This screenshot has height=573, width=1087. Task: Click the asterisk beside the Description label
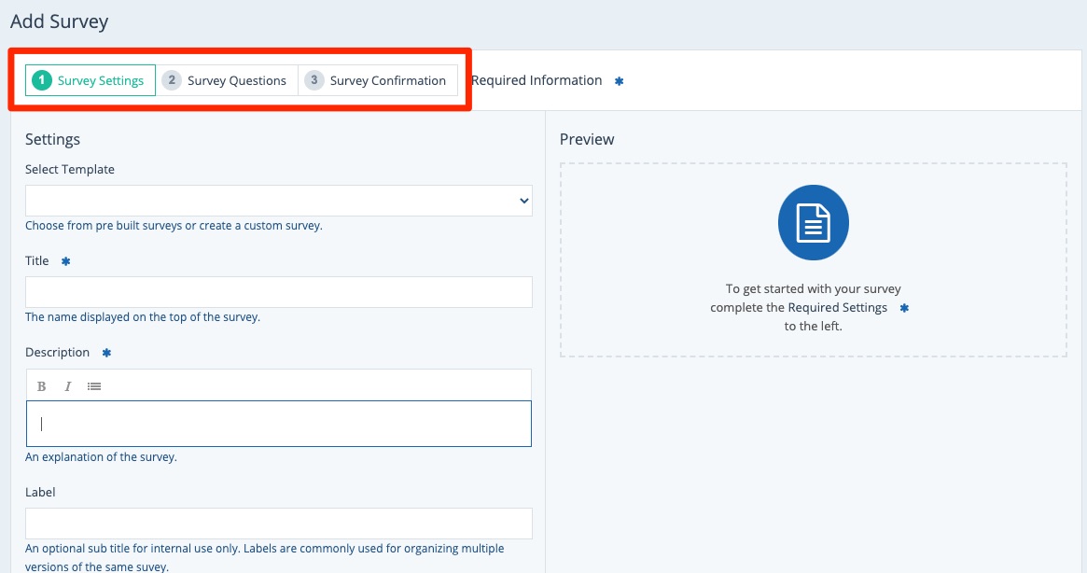pyautogui.click(x=106, y=354)
